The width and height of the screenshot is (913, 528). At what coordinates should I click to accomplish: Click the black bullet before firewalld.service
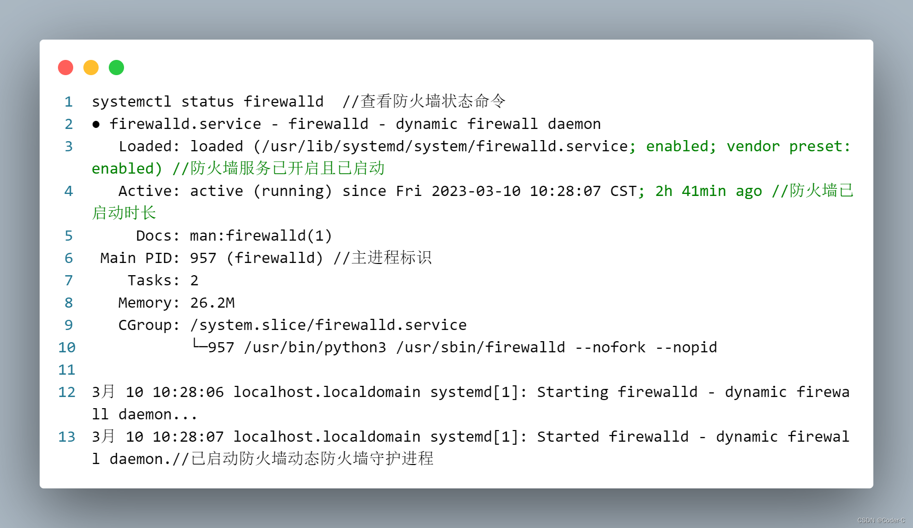96,124
